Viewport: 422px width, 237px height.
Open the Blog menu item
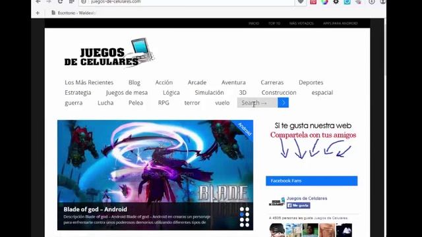pos(135,82)
